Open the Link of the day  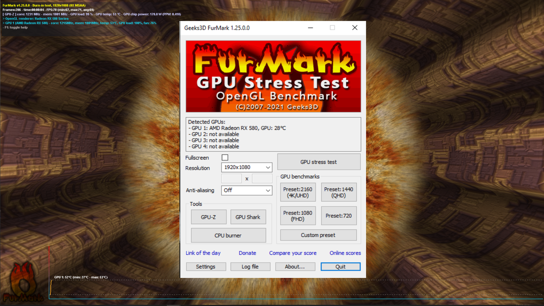203,253
